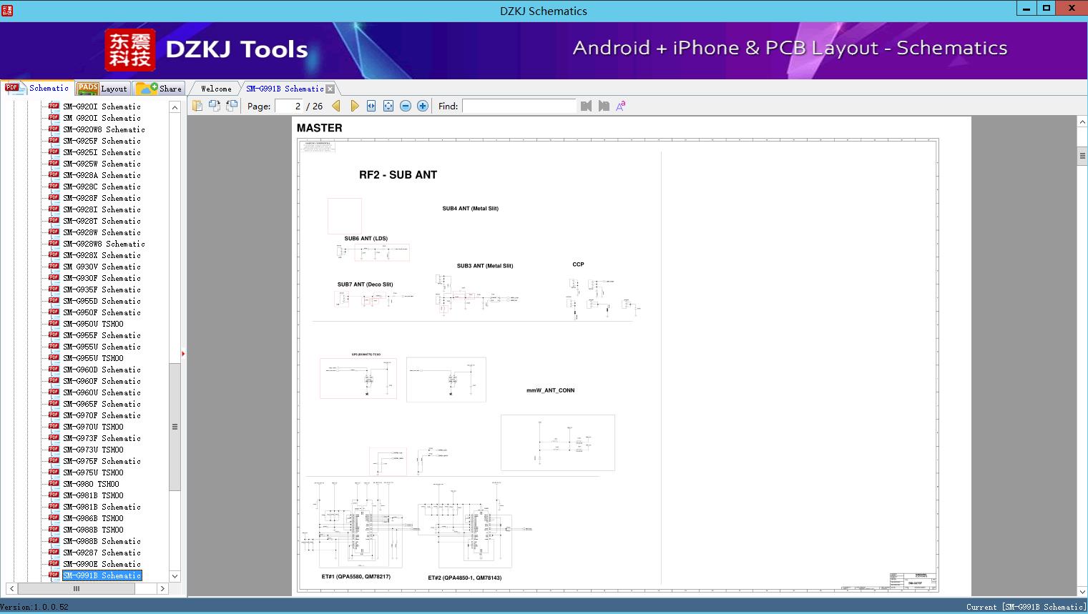Image resolution: width=1088 pixels, height=614 pixels.
Task: Switch to the Welcome document tab
Action: click(x=216, y=89)
